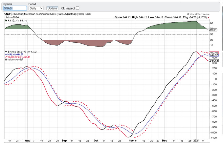Click the Open 344.12 value
Image resolution: width=223 pixels, height=143 pixels.
[123, 17]
